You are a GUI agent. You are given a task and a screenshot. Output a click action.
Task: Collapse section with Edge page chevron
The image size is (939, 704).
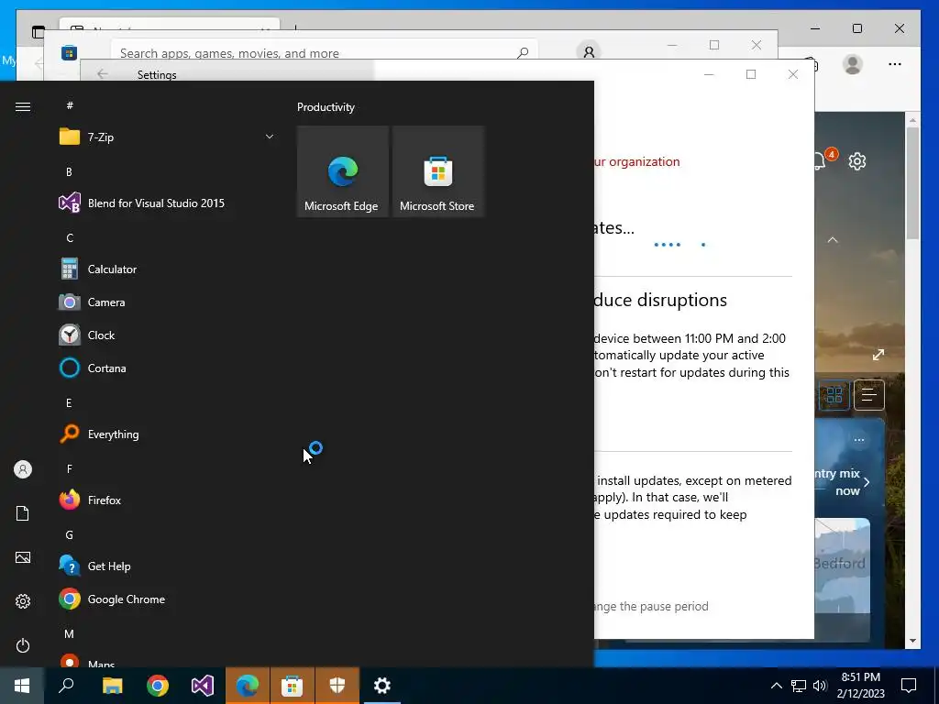point(833,239)
